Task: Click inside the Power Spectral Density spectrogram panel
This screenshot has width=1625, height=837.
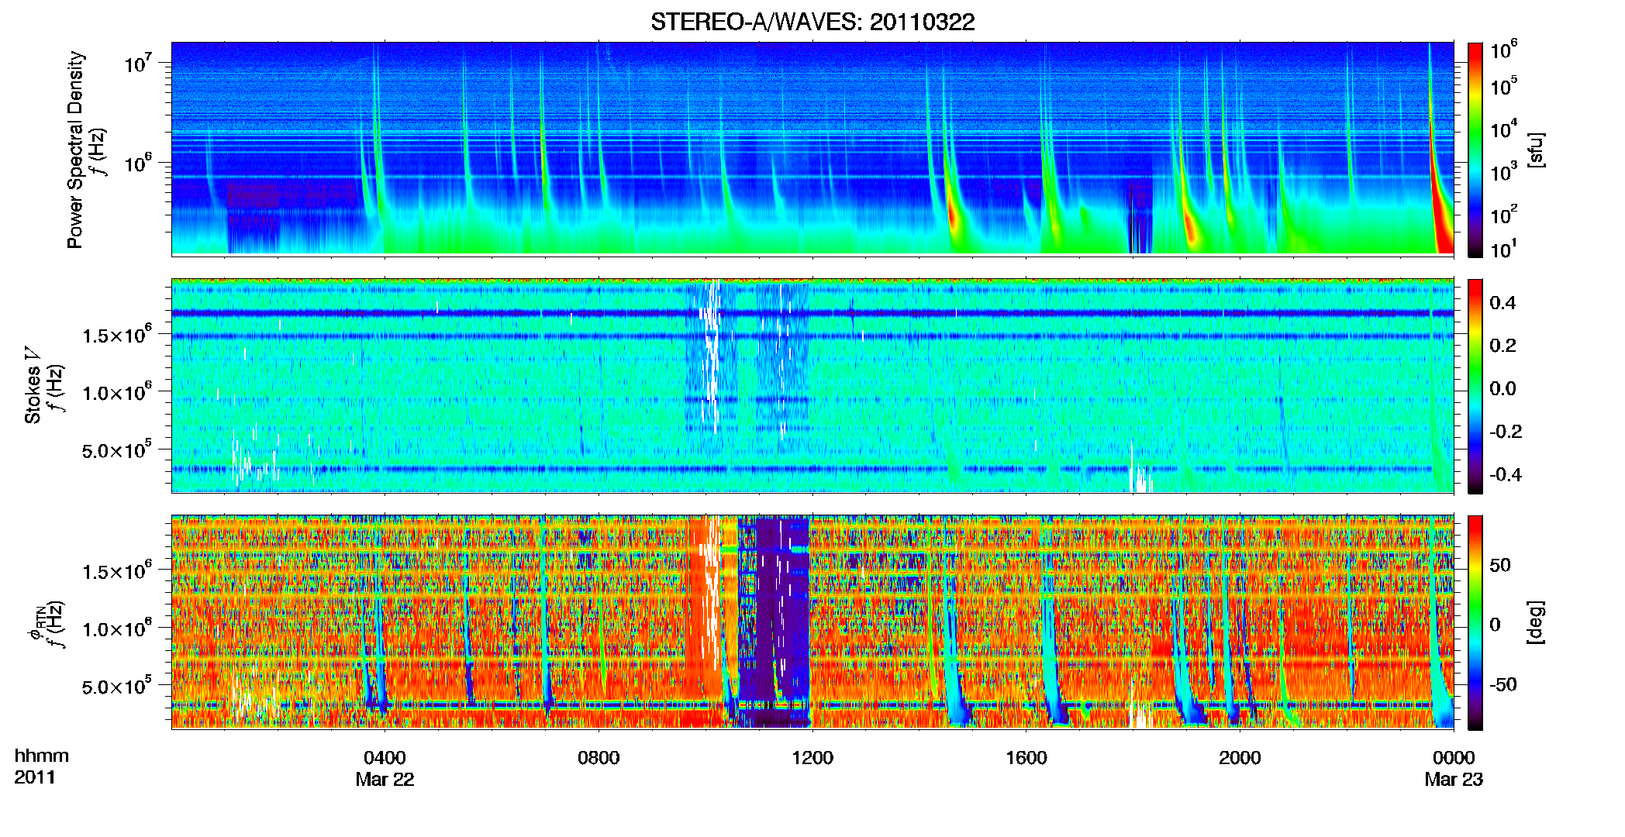Action: 812,148
